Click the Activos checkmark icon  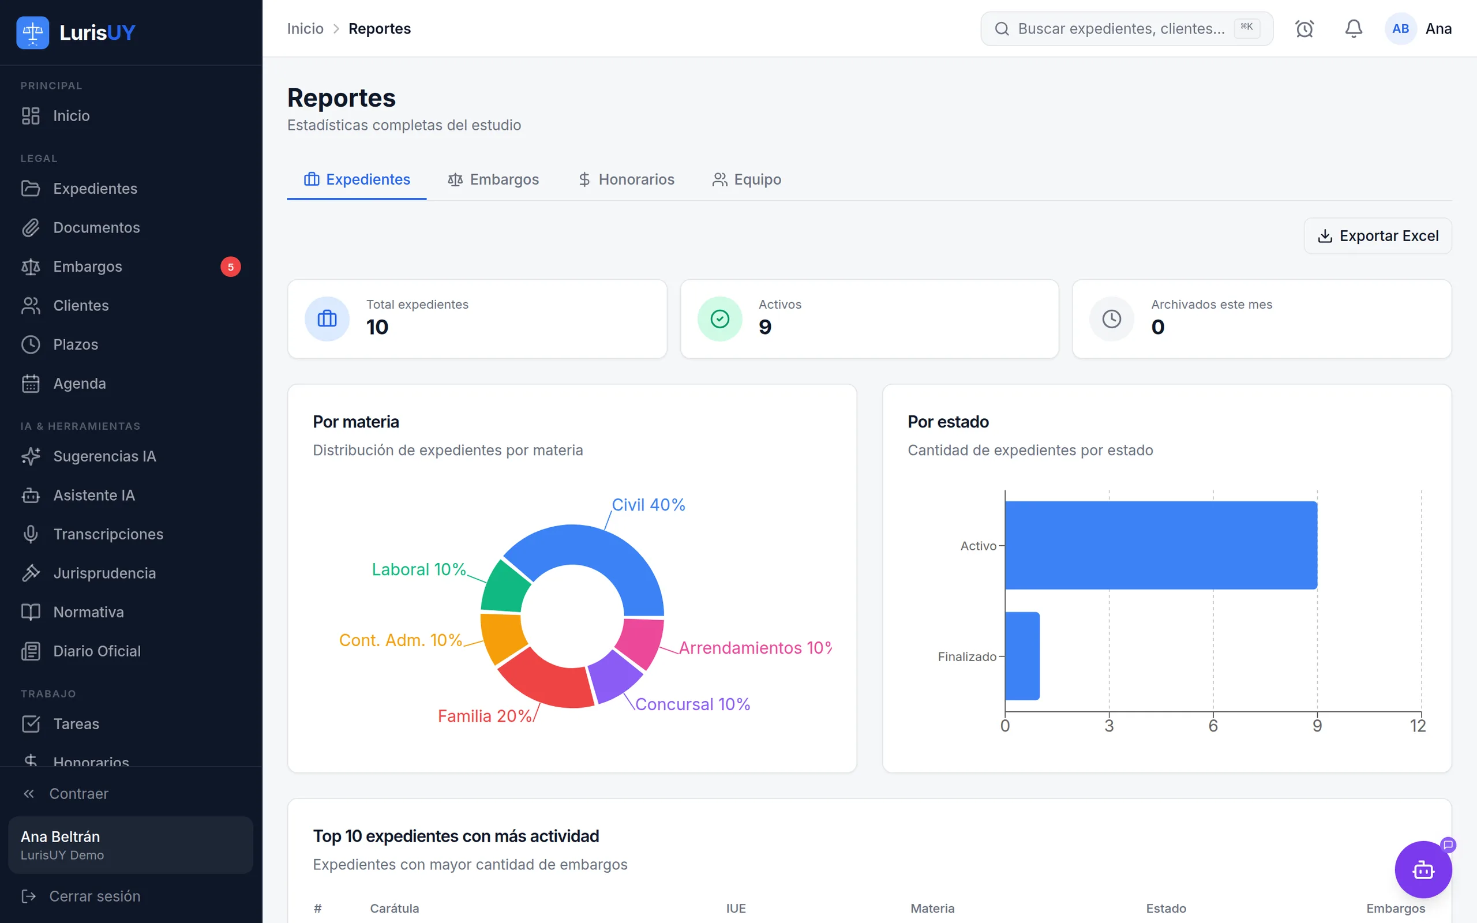pyautogui.click(x=720, y=318)
